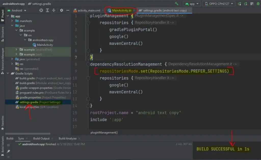Show more Build toolbar actions chevron
This screenshot has height=160, width=261.
pos(8,157)
